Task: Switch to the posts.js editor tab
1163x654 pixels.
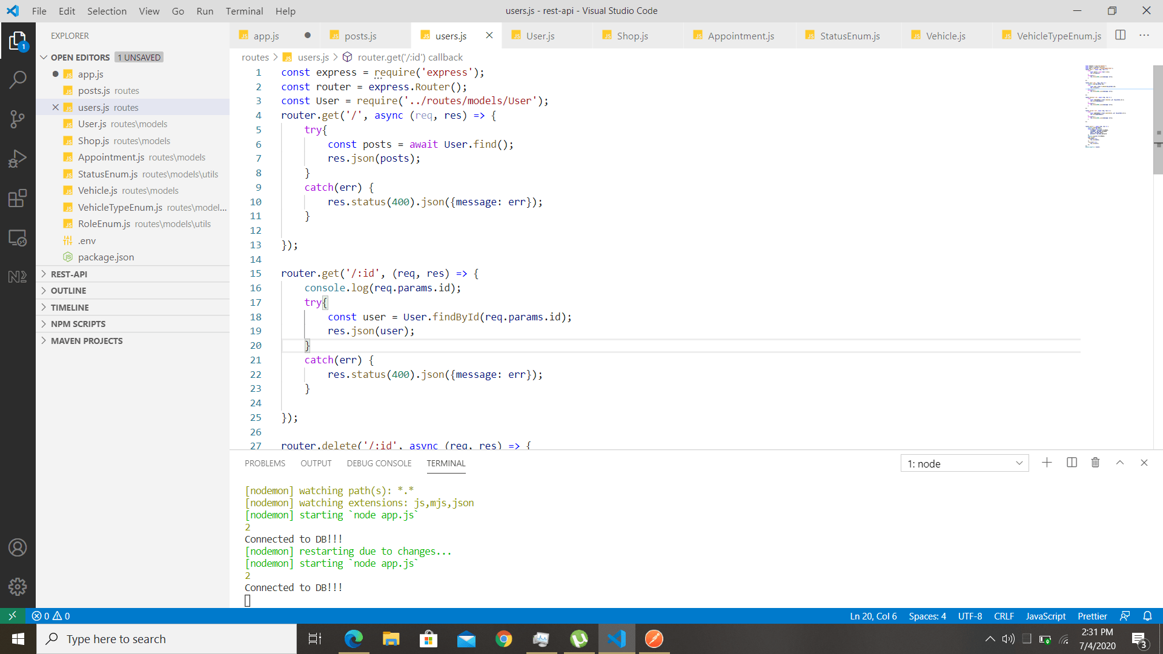Action: 365,36
